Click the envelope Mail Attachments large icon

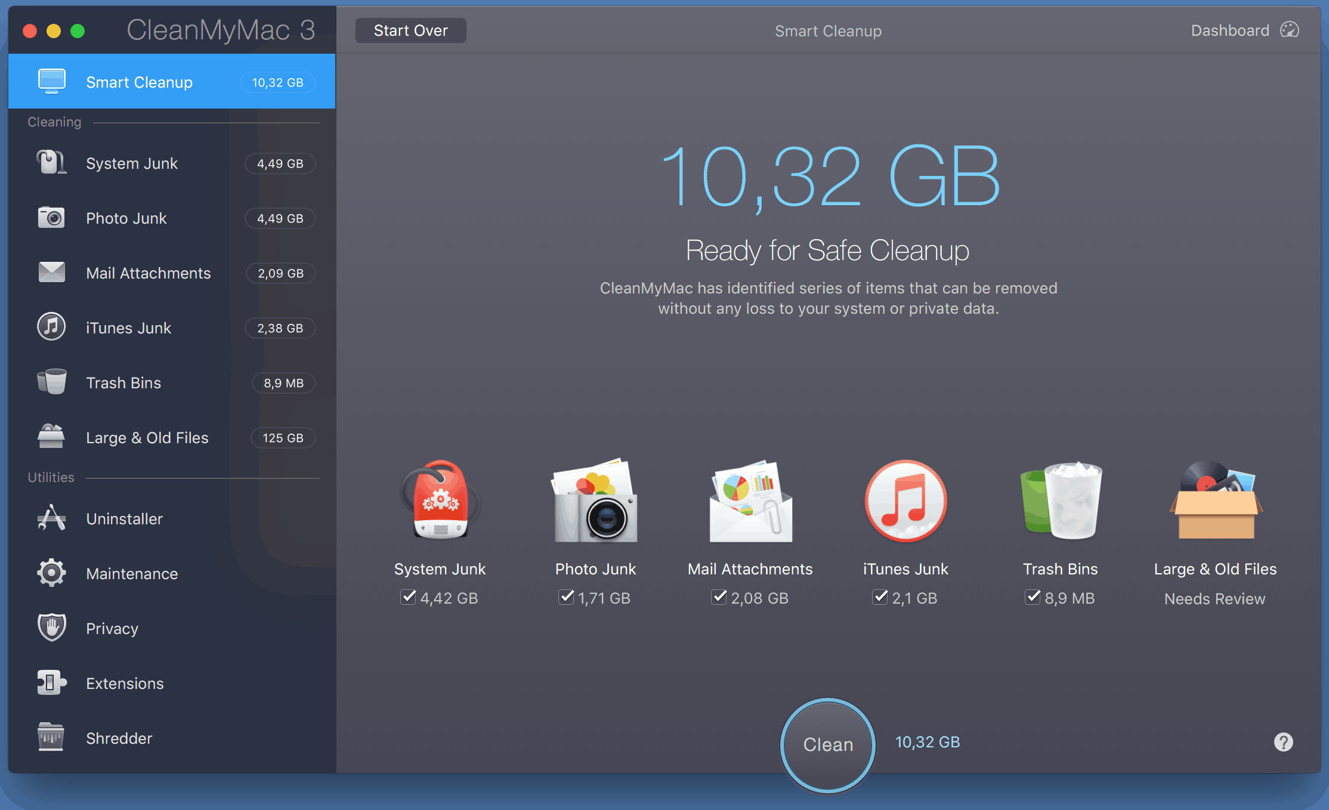(x=750, y=501)
